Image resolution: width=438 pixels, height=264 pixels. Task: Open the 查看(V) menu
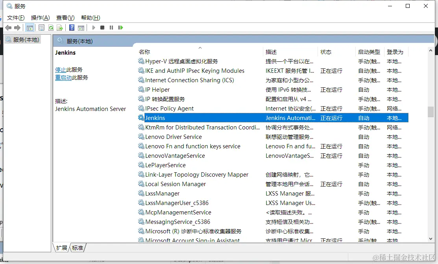(65, 18)
